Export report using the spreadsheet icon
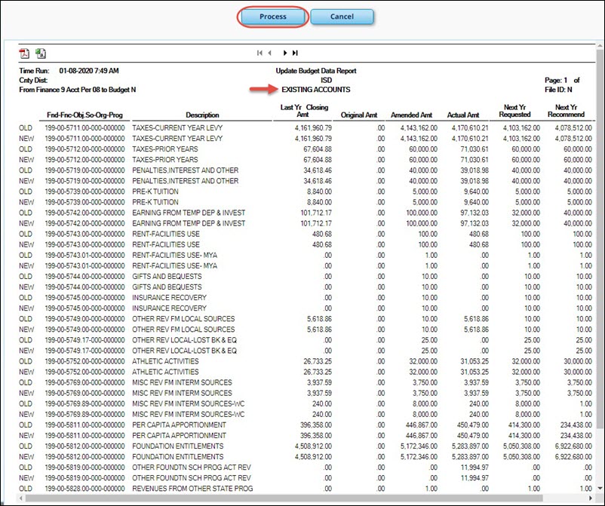 41,54
